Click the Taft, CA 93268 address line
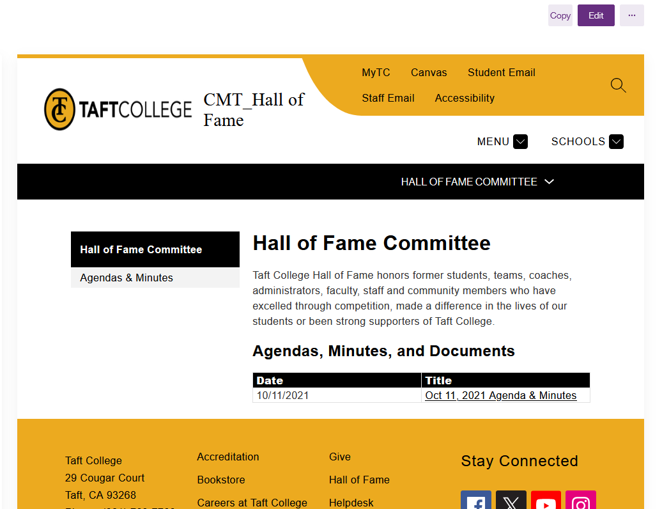The height and width of the screenshot is (509, 662). tap(100, 495)
